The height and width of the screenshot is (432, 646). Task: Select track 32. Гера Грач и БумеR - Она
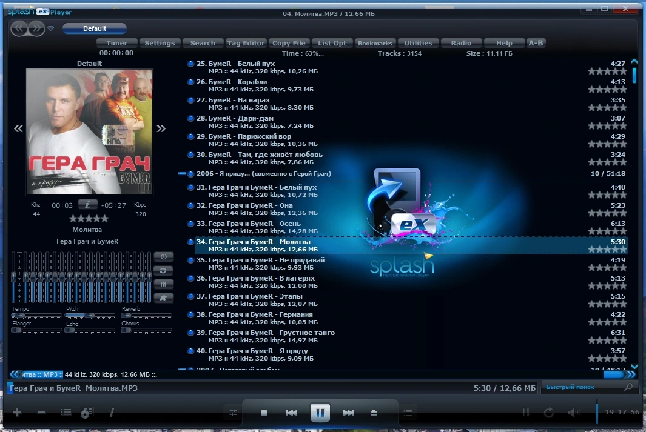406,209
